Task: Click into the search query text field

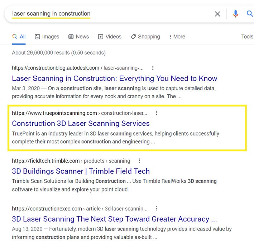Action: coord(110,14)
